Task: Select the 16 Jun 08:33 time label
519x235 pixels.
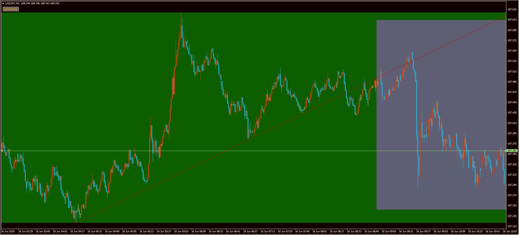Action: [x=354, y=231]
